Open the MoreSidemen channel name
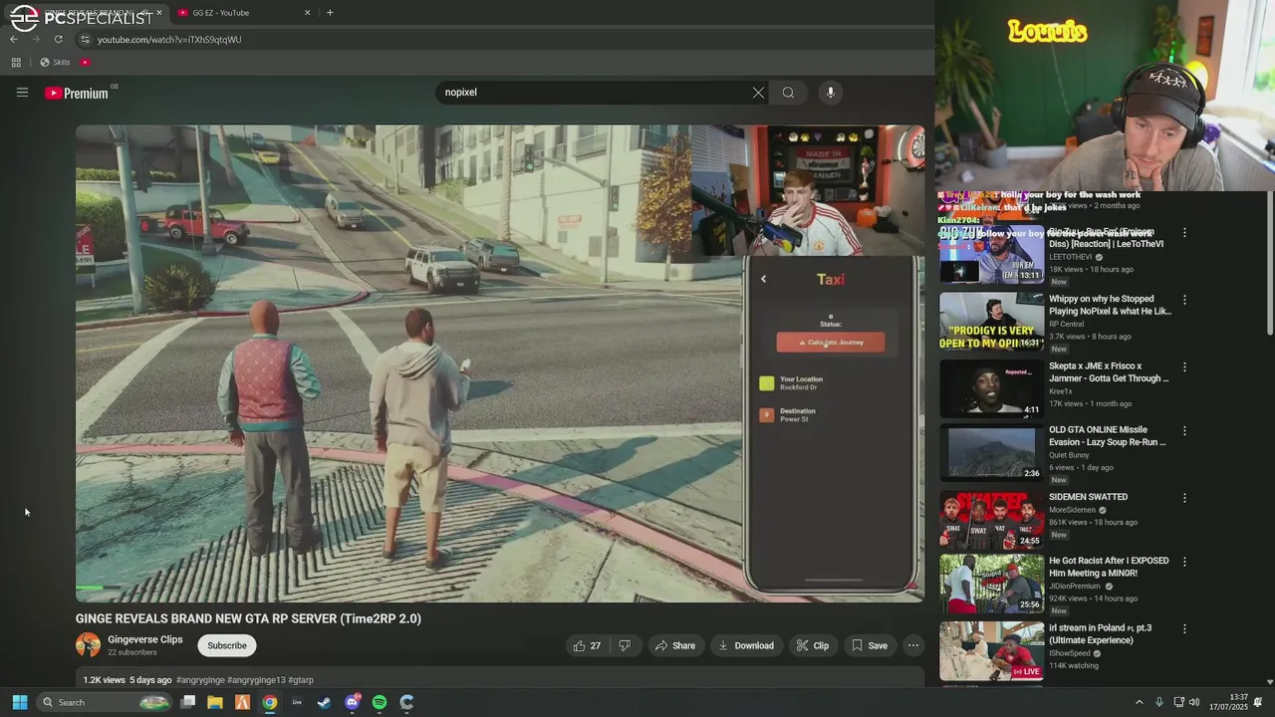 click(x=1072, y=510)
